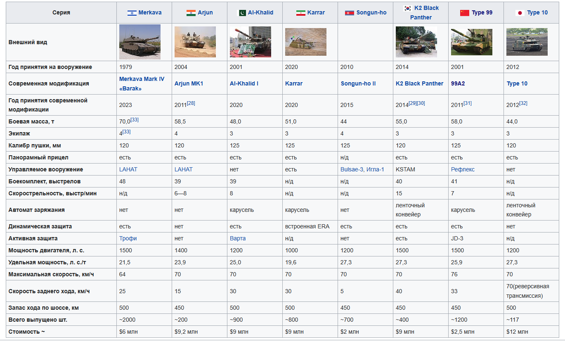This screenshot has width=565, height=344.
Task: Click the North Korea flag beside Songun-ho
Action: coord(350,13)
